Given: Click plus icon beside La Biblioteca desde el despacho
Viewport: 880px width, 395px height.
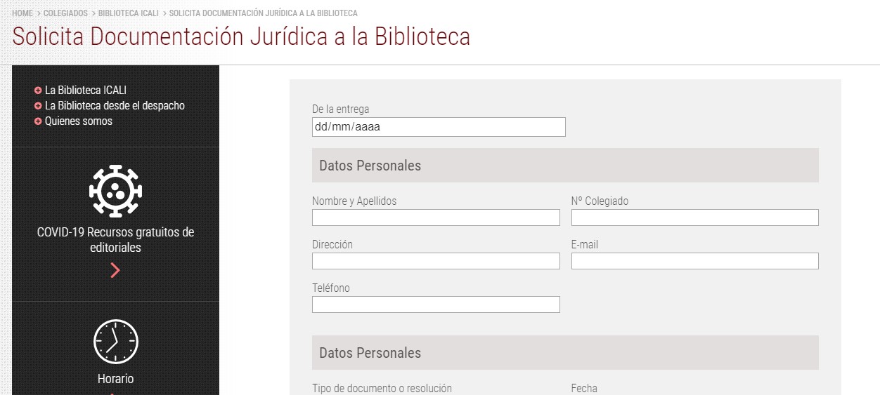Looking at the screenshot, I should click(38, 106).
